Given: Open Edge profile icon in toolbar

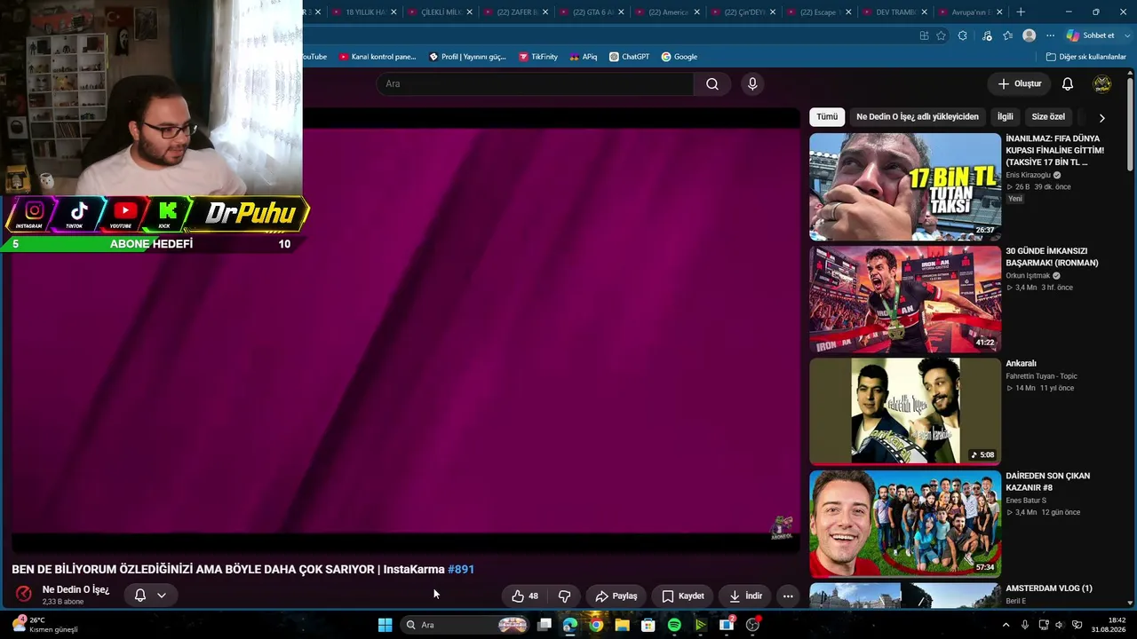Looking at the screenshot, I should coord(1029,35).
